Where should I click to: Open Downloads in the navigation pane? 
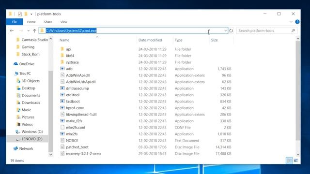tap(31, 102)
